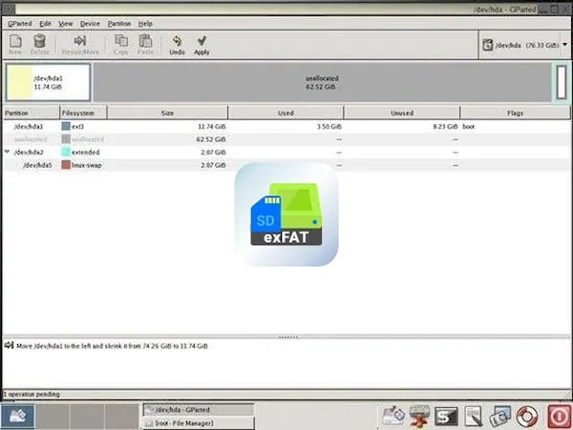Select the unallocated row in partition list
Viewport: 573px width, 430px height.
(x=286, y=139)
